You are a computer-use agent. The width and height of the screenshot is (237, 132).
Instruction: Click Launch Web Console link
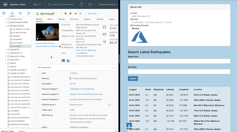(45, 43)
